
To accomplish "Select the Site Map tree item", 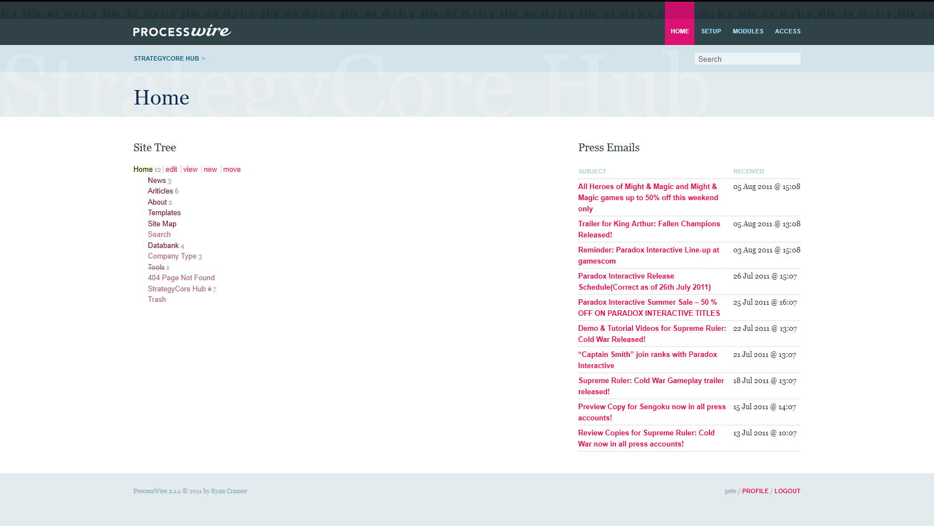I will click(x=162, y=224).
